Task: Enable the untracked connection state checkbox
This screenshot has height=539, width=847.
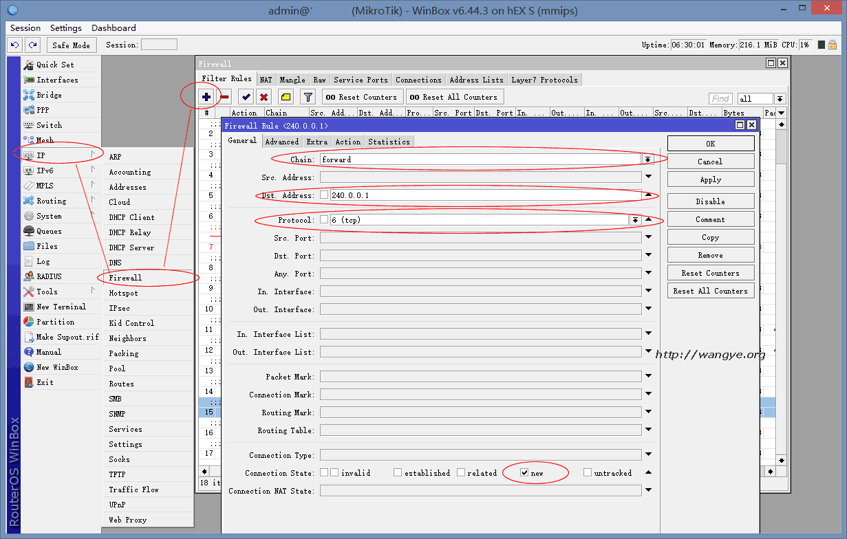Action: click(588, 473)
